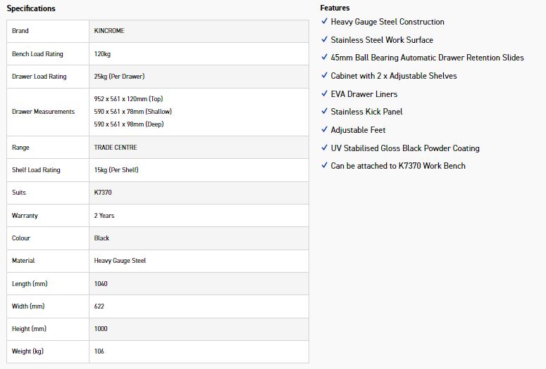546x369 pixels.
Task: Click the TRADE CENTRE range value
Action: 116,148
